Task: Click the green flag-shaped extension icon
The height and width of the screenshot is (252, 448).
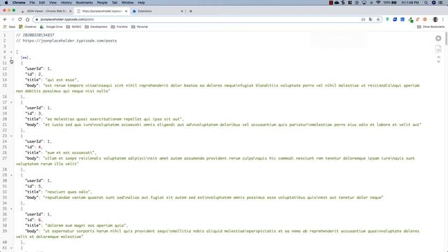Action: 387,20
